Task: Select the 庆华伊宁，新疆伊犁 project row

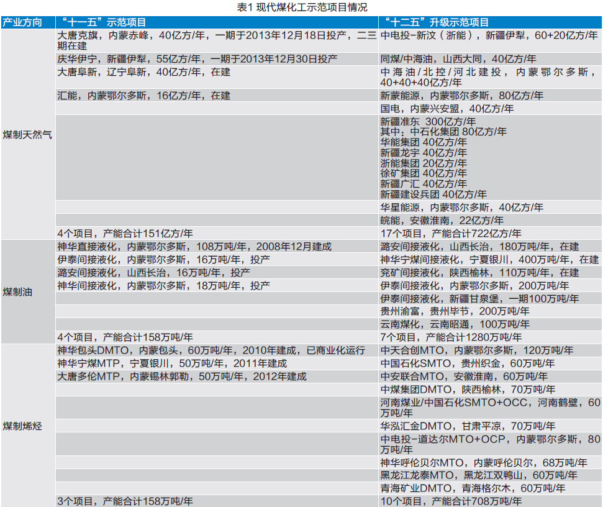Action: coord(217,59)
